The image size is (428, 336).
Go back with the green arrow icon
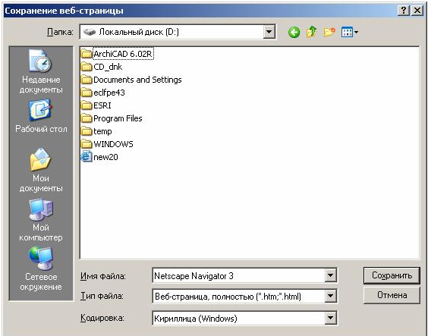pyautogui.click(x=294, y=33)
